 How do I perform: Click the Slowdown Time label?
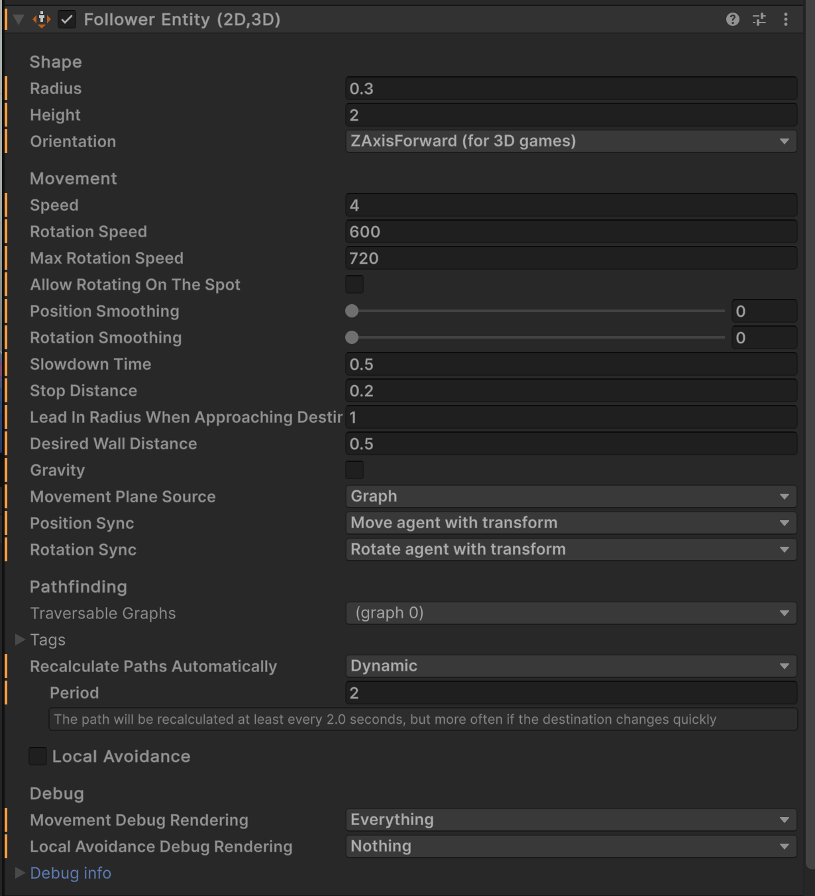coord(90,364)
